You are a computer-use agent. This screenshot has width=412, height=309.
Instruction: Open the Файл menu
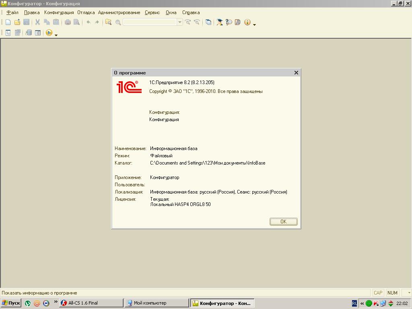[12, 12]
